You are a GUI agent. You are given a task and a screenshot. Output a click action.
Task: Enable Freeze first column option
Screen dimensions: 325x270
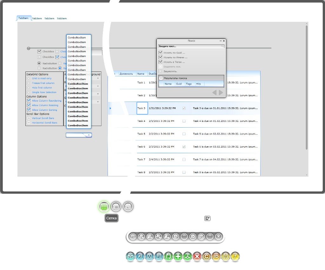point(29,83)
